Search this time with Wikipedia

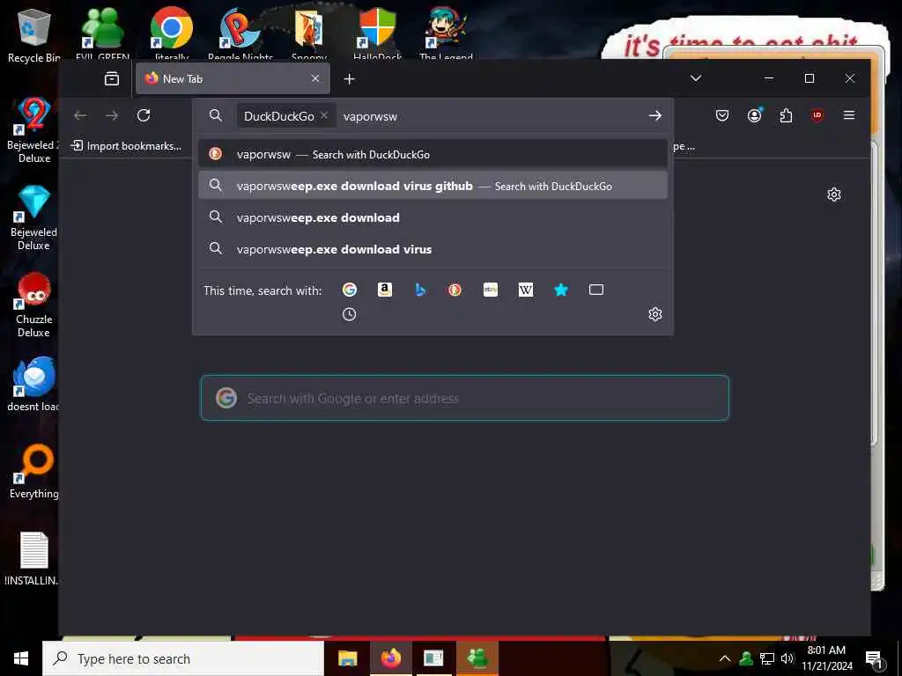tap(525, 290)
